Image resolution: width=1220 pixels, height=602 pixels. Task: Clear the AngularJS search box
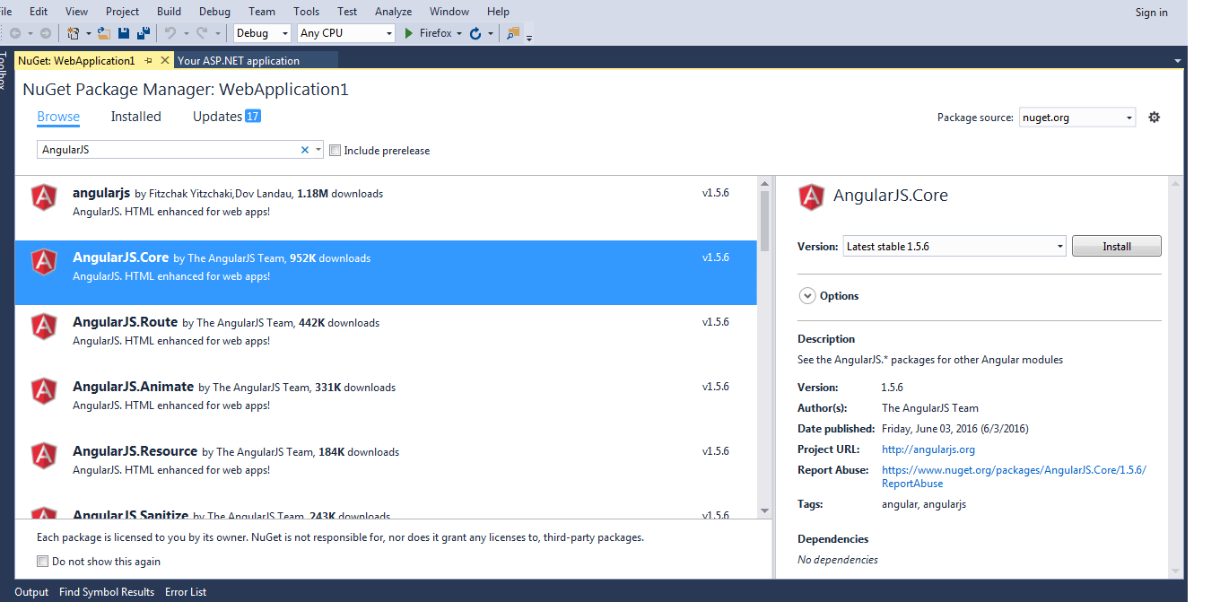click(305, 150)
